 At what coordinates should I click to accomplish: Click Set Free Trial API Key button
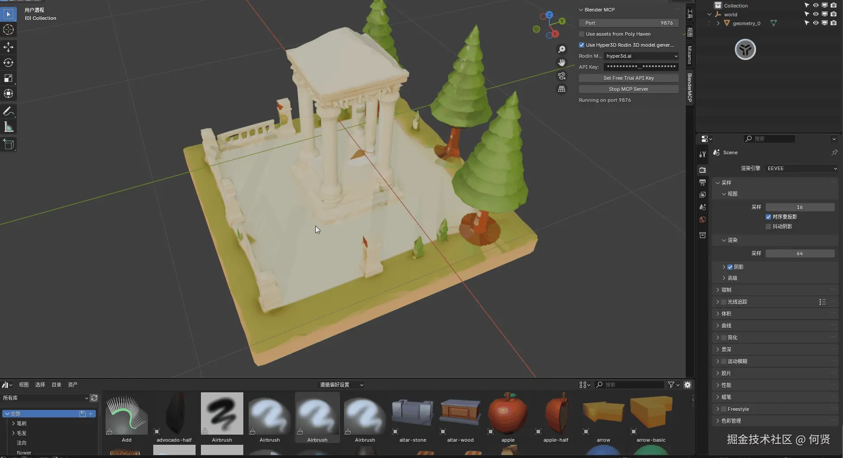628,78
